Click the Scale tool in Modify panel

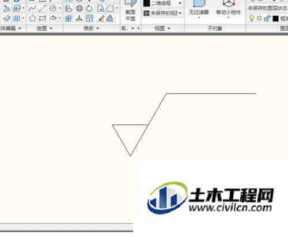(x=89, y=18)
